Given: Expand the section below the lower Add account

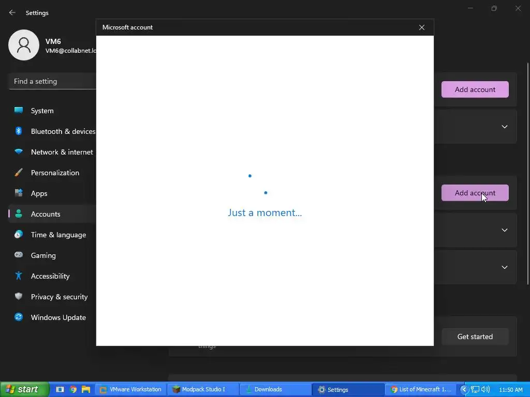Looking at the screenshot, I should [x=504, y=230].
